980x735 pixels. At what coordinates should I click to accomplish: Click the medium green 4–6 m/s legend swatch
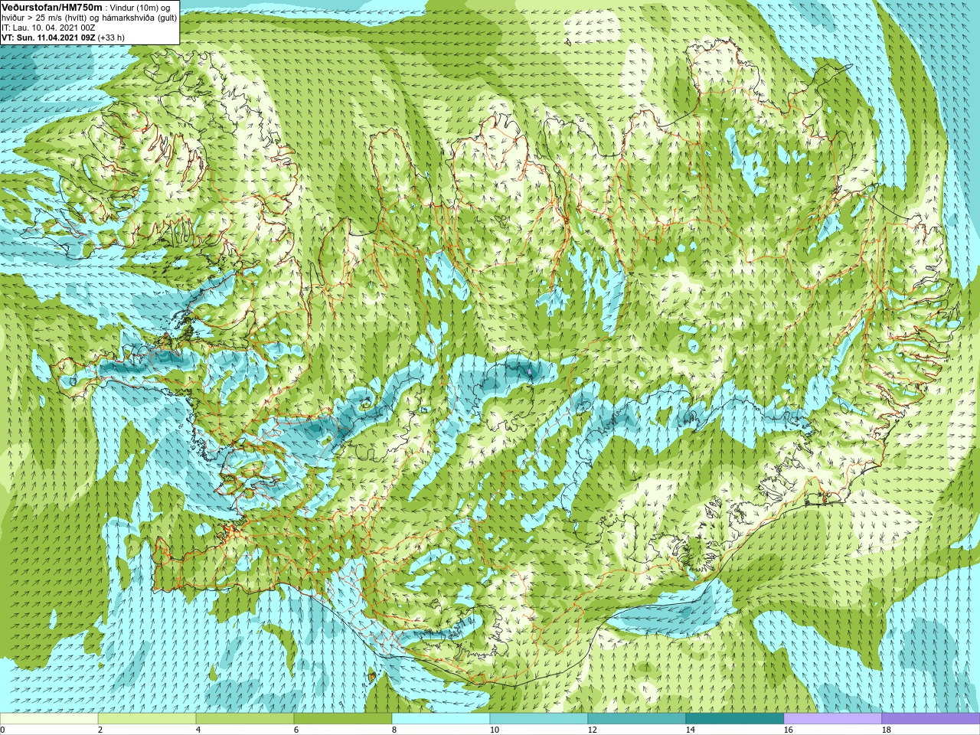tap(245, 719)
